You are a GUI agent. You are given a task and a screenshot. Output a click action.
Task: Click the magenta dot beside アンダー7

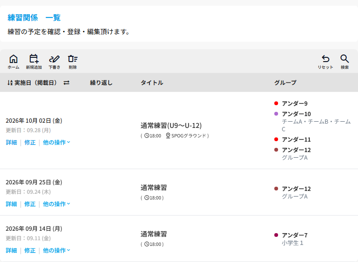click(276, 235)
